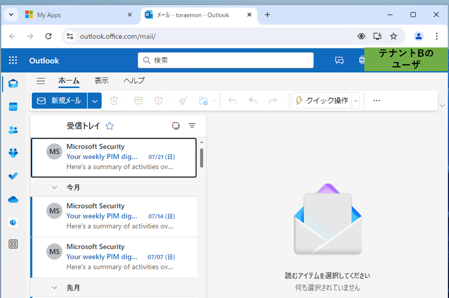Click the Move to folder icon

[x=203, y=101]
